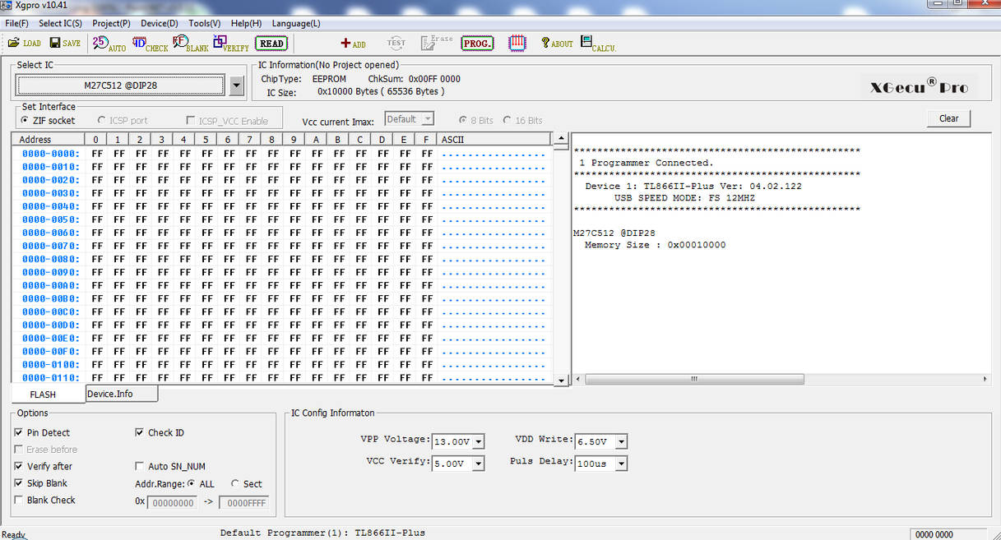Open the Language(L) menu
The height and width of the screenshot is (540, 1001).
pos(296,23)
